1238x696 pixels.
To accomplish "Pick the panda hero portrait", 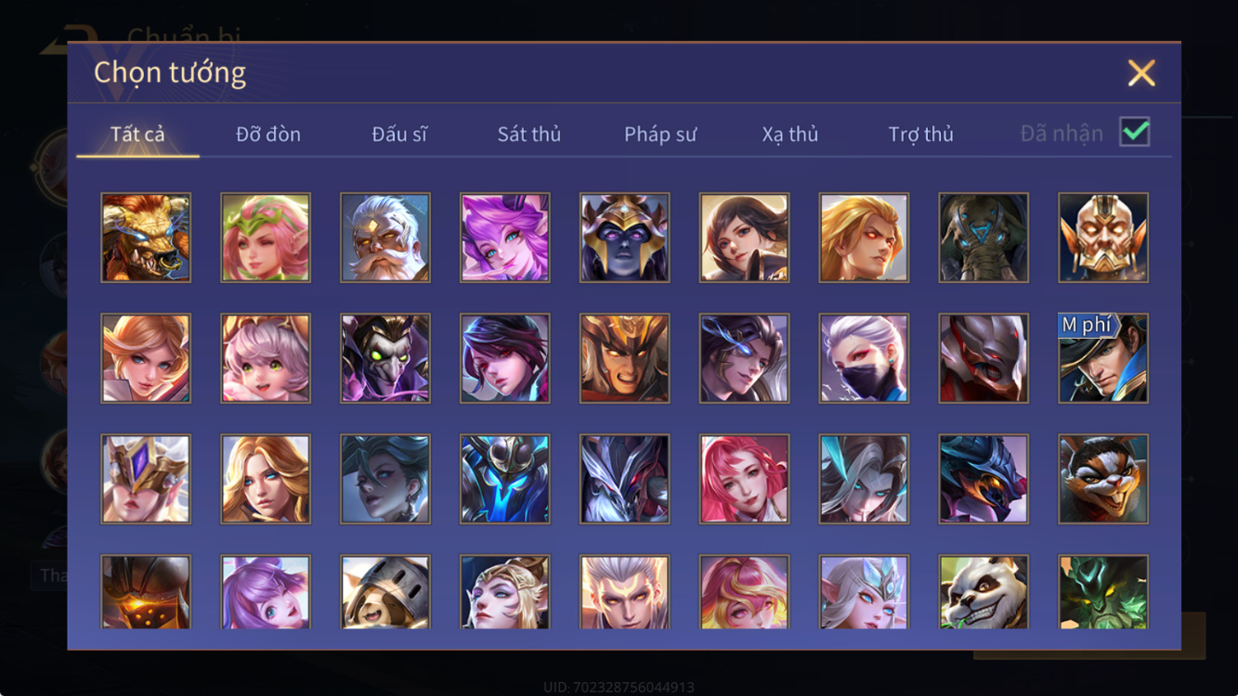I will (984, 592).
